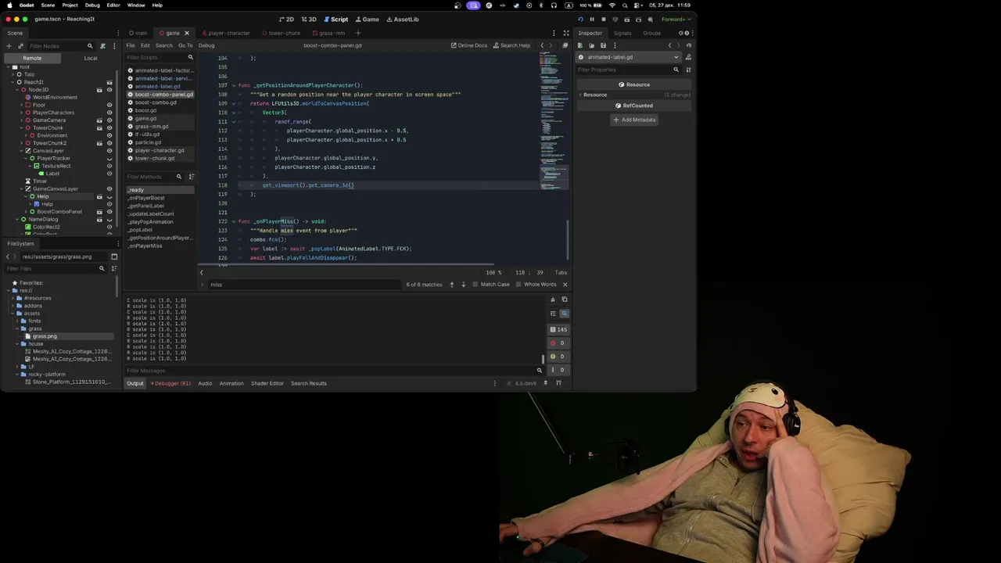Focus the Filter Properties field

[x=629, y=70]
